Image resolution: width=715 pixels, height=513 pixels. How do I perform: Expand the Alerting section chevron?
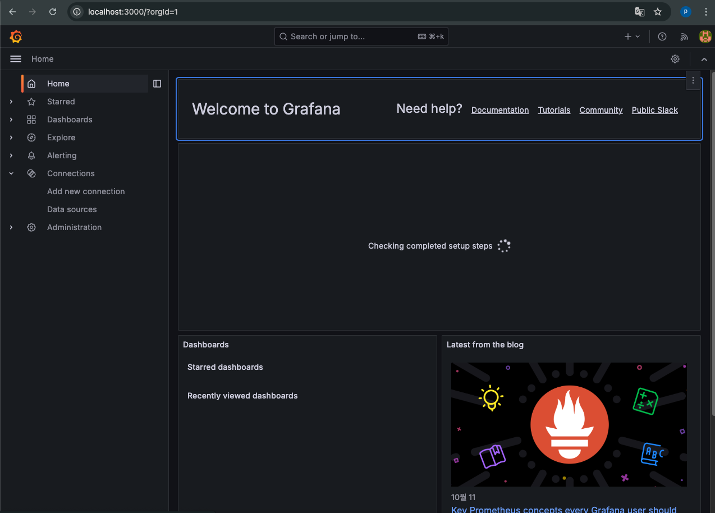pyautogui.click(x=11, y=155)
